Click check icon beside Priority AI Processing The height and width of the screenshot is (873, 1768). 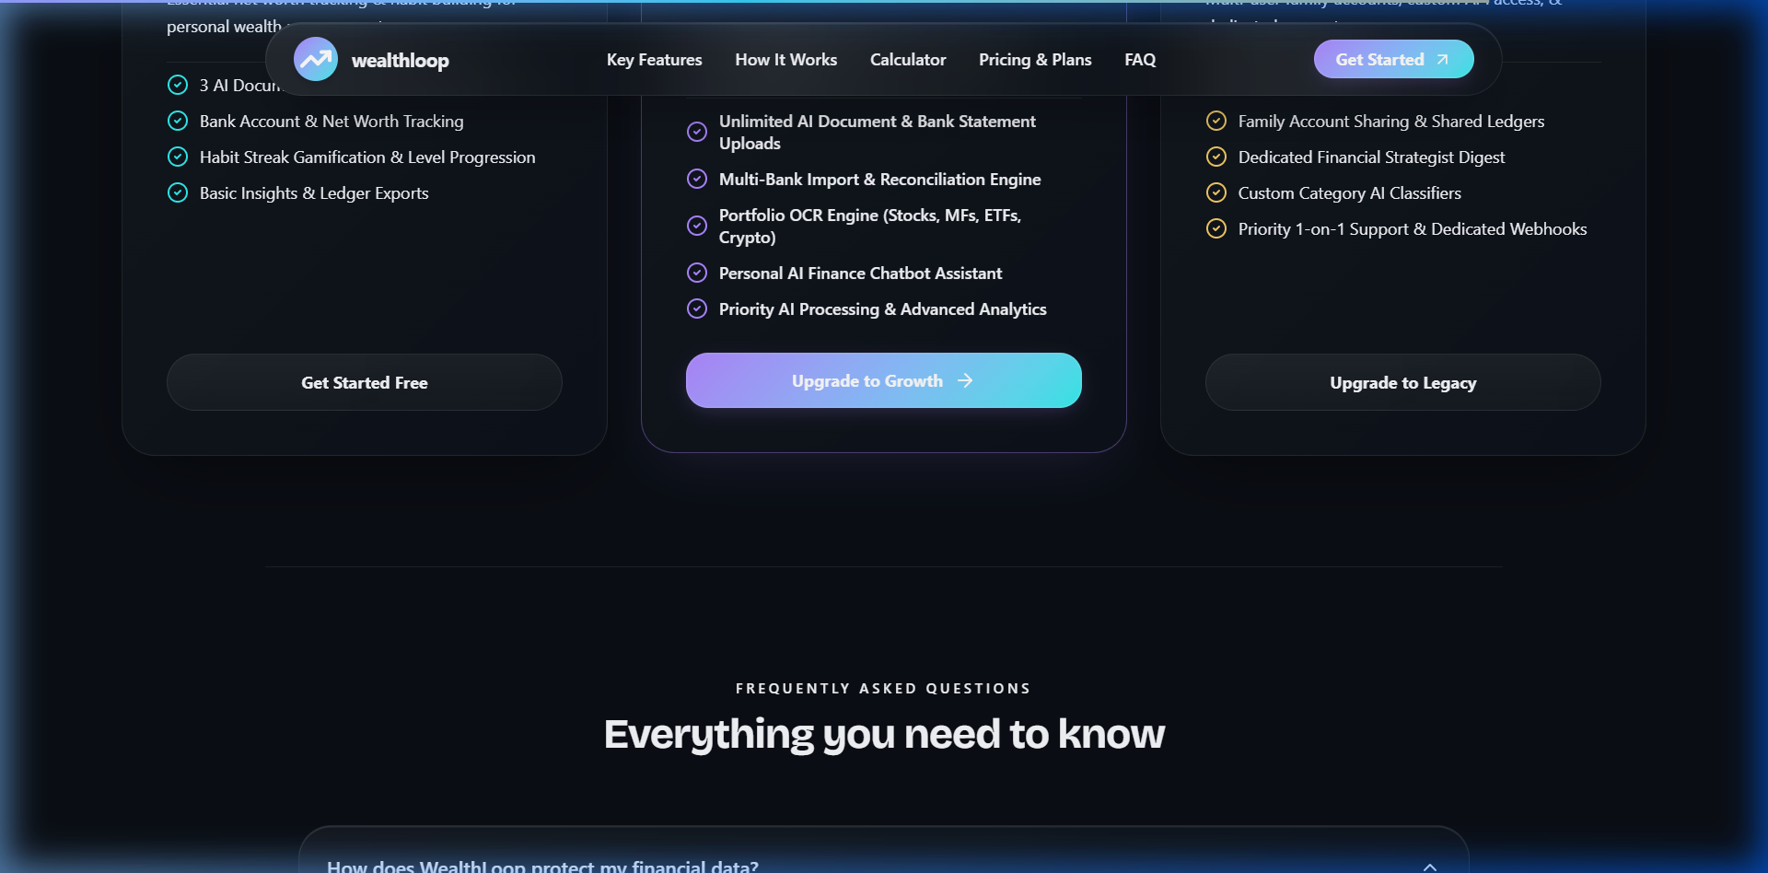click(x=697, y=308)
